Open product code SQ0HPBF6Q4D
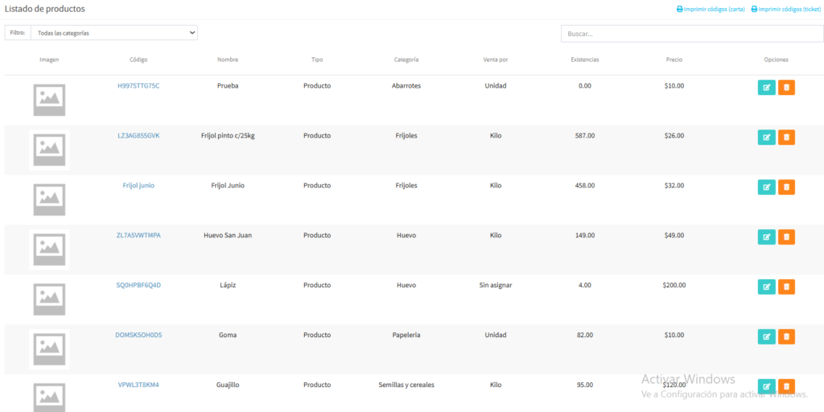Screen dimensions: 824x412 pos(138,285)
